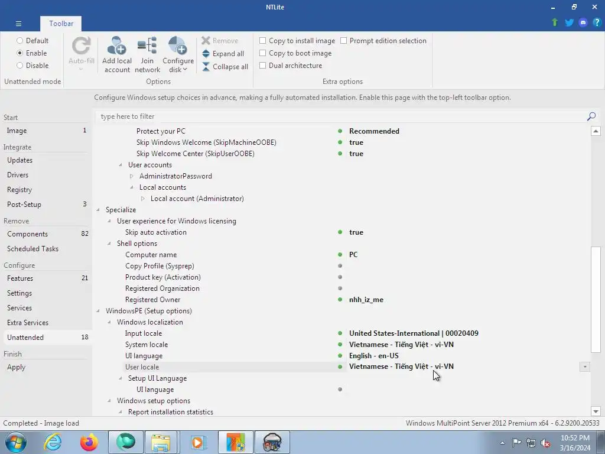Check Prompt edition selection
Viewport: 605px width, 454px height.
(x=383, y=41)
